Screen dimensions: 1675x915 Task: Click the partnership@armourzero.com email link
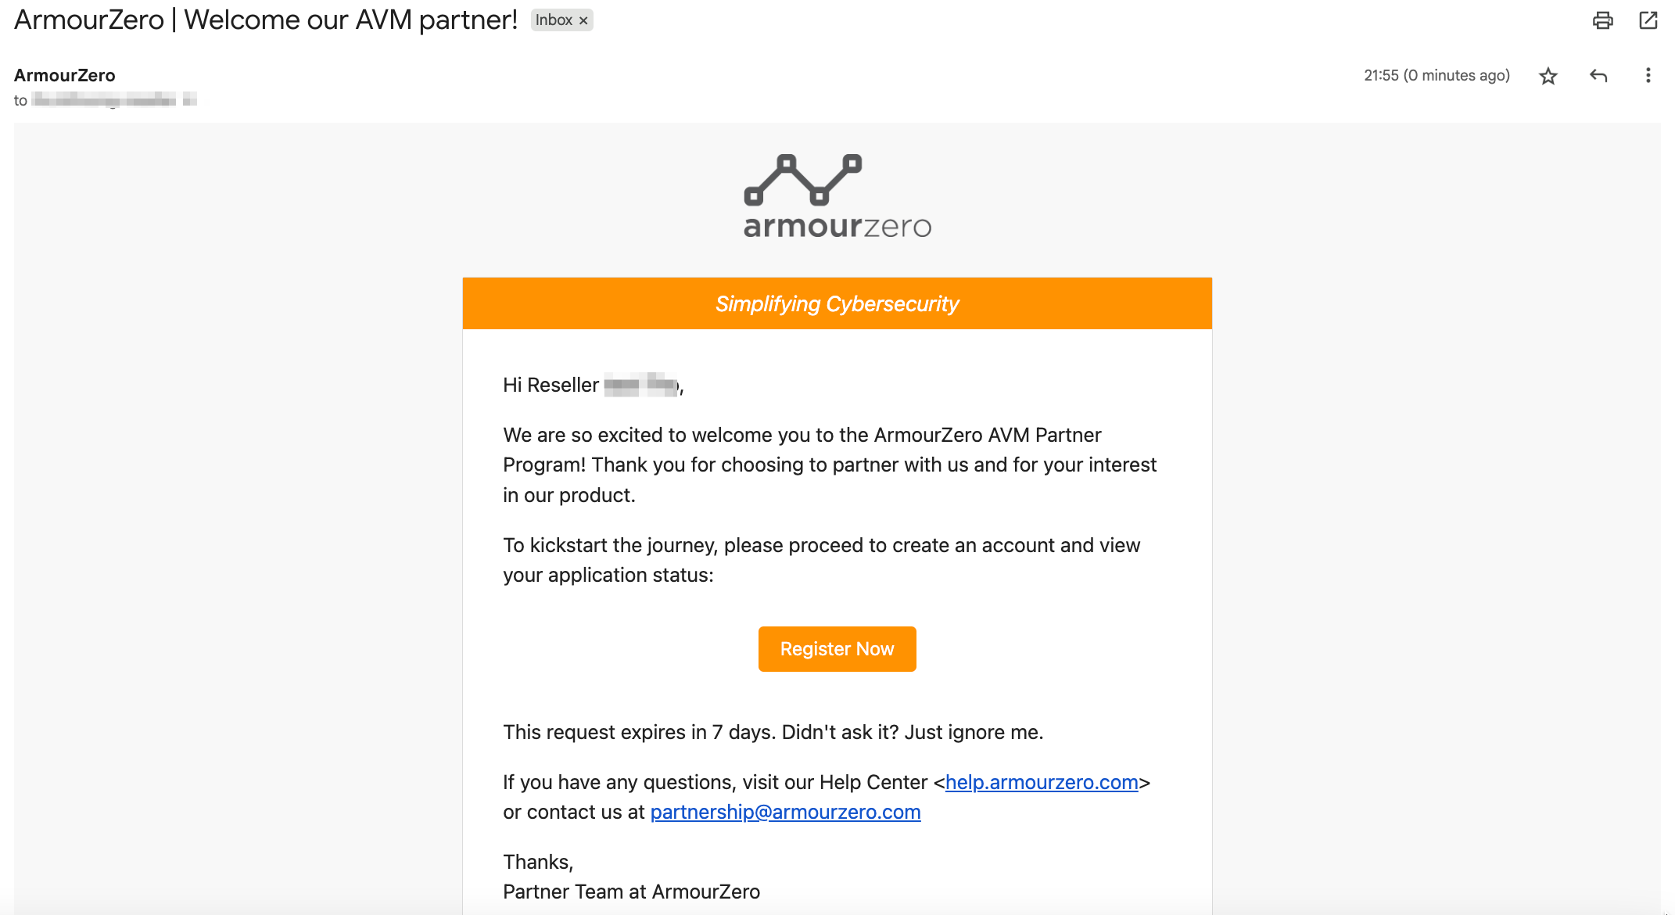pos(785,812)
